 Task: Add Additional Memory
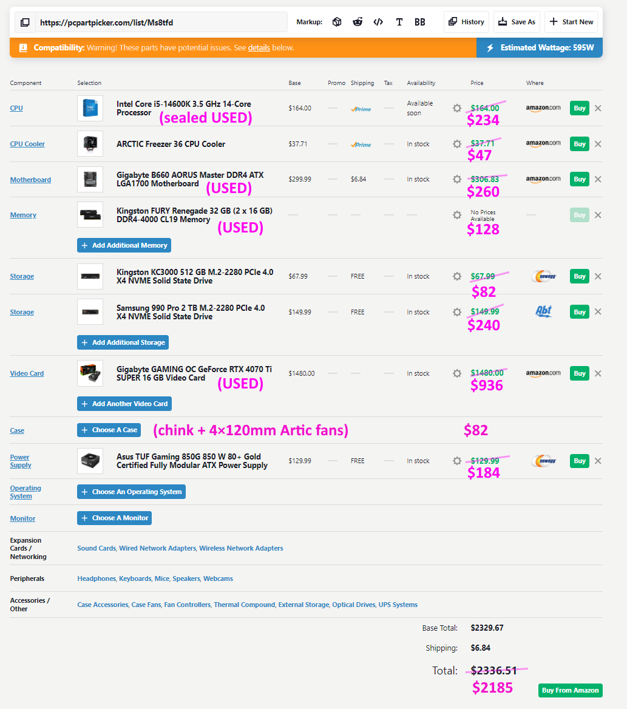pos(124,245)
